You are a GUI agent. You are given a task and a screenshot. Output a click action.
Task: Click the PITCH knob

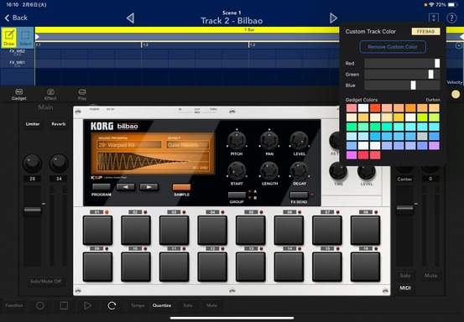[x=237, y=140]
